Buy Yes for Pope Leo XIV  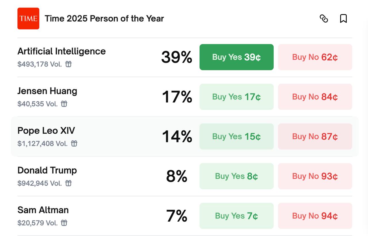click(236, 136)
